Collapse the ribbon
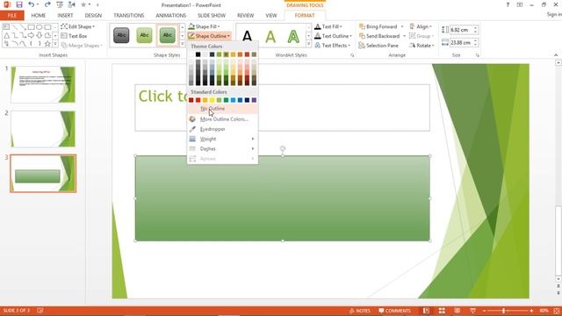This screenshot has width=562, height=316. [x=556, y=55]
